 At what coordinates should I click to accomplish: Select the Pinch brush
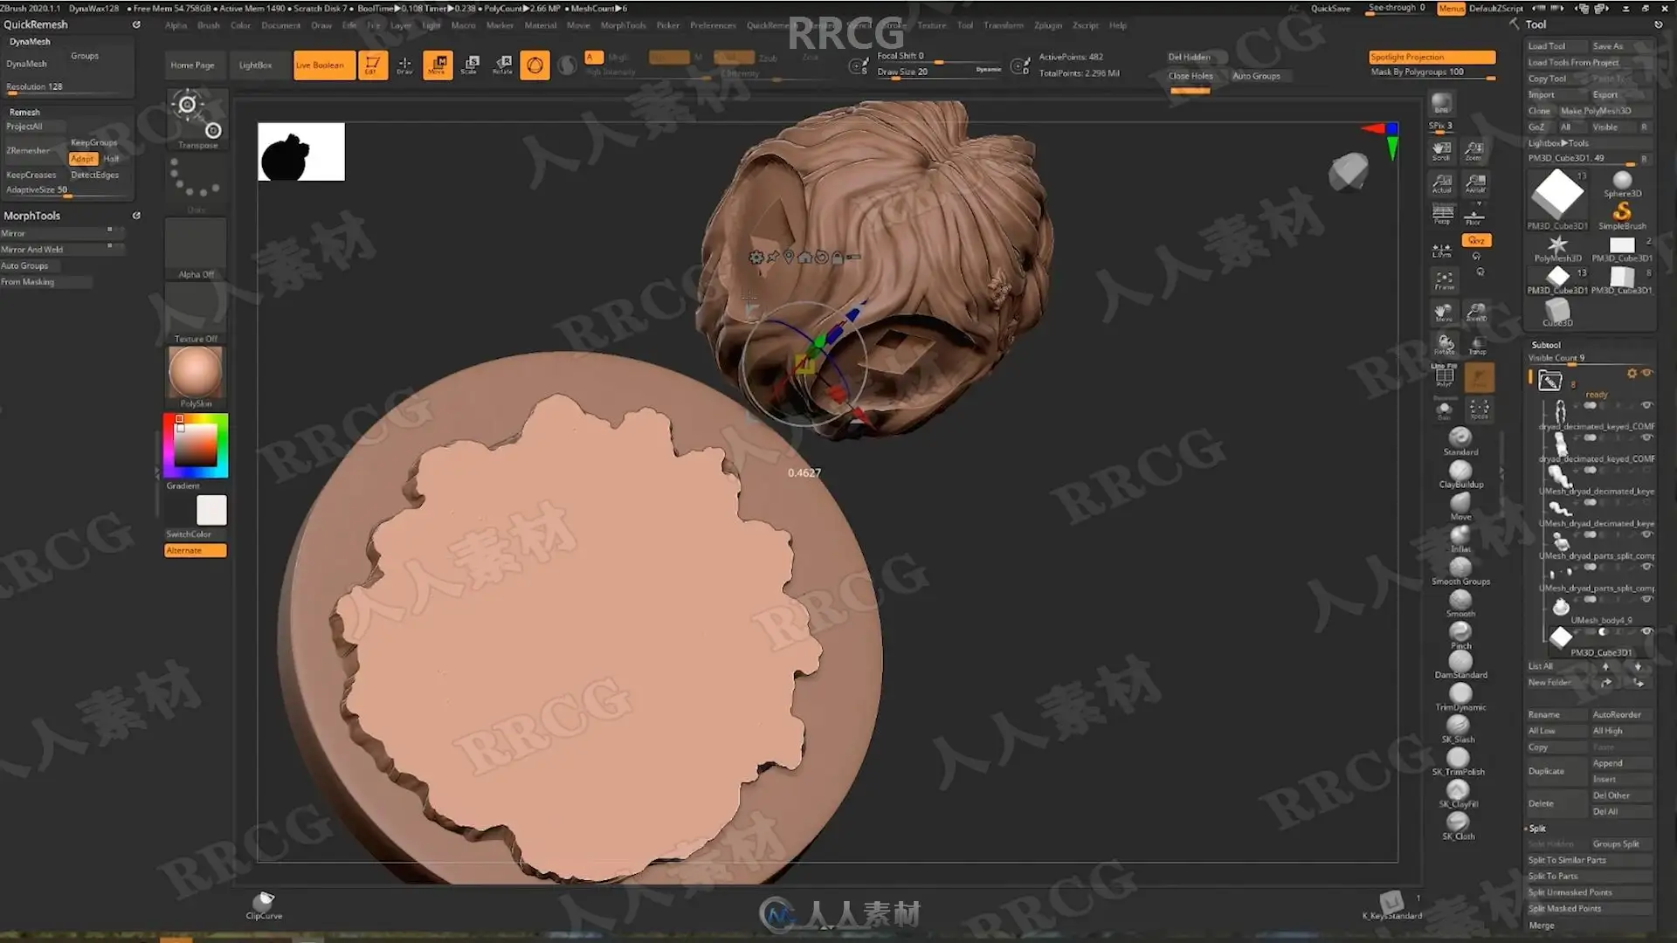(1460, 635)
